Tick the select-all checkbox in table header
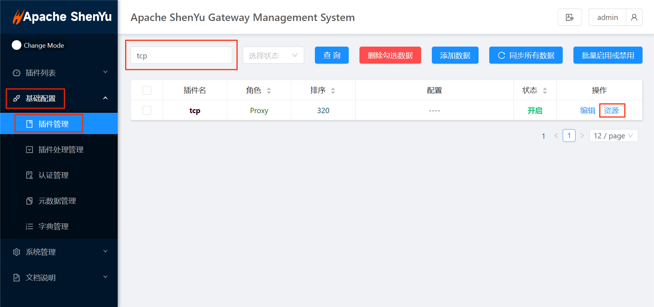Image resolution: width=654 pixels, height=307 pixels. point(147,90)
